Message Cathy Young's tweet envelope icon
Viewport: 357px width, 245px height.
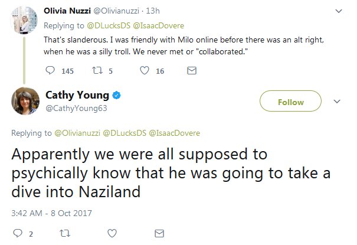158,233
